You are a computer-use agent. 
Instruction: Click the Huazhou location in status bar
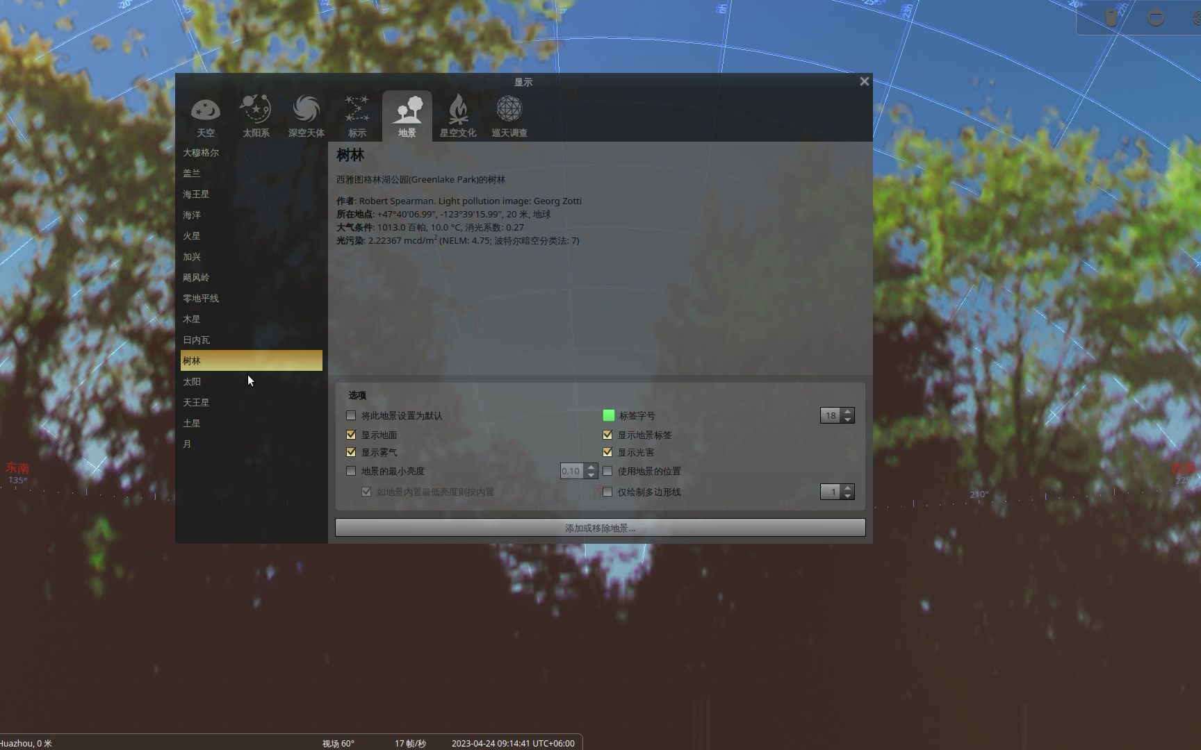pyautogui.click(x=26, y=743)
